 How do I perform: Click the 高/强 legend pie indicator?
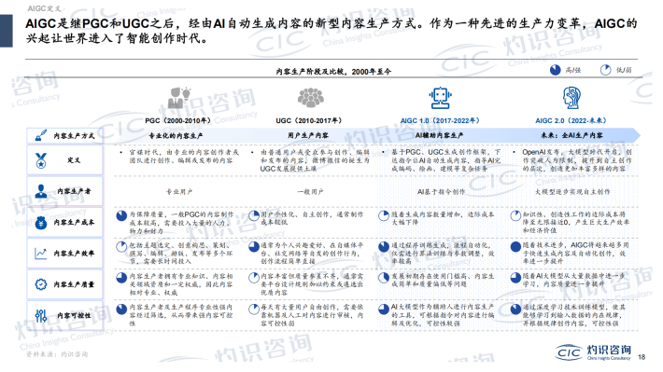pos(556,70)
